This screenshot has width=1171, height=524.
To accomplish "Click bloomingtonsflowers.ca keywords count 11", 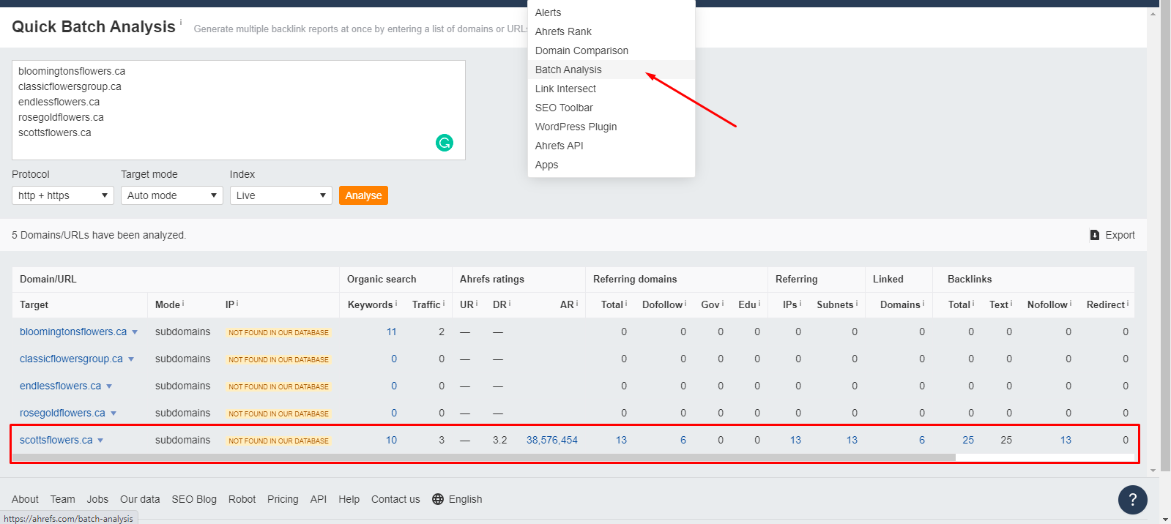I will pos(392,332).
